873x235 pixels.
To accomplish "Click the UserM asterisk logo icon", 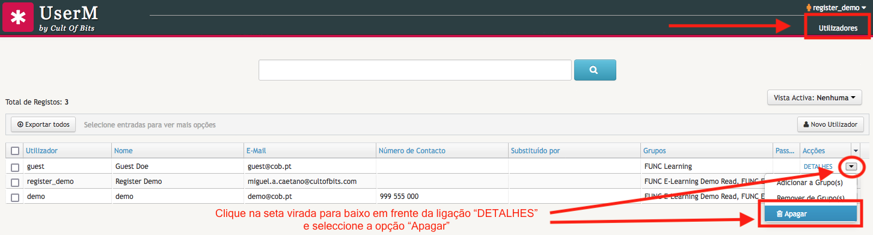I will tap(18, 17).
